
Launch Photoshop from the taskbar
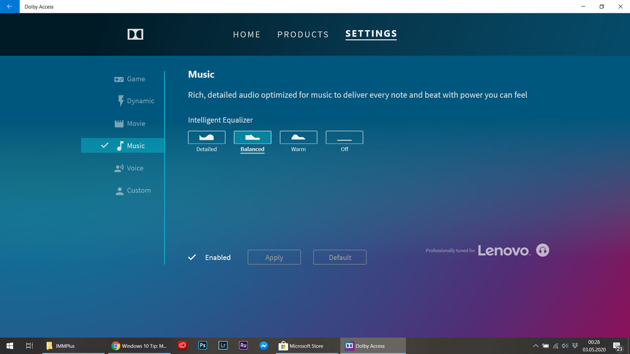tap(202, 346)
